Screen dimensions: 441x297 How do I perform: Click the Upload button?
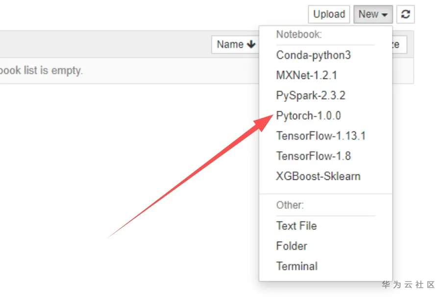pos(329,14)
